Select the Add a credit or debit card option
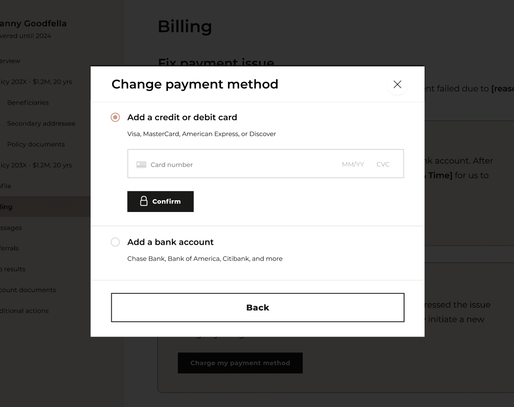This screenshot has width=514, height=407. tap(115, 117)
